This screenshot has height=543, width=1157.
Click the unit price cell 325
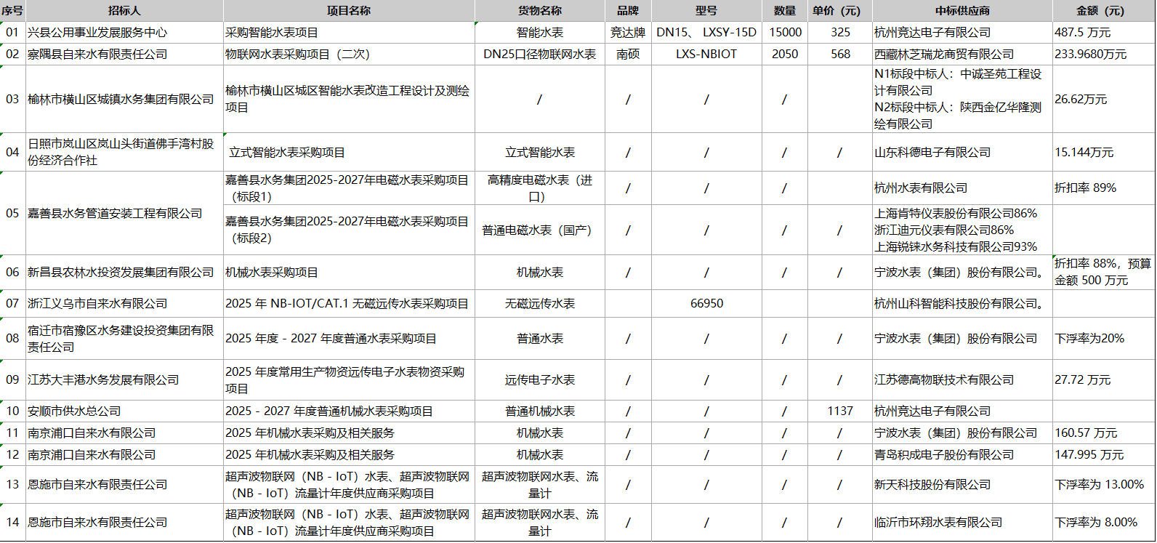pyautogui.click(x=840, y=33)
